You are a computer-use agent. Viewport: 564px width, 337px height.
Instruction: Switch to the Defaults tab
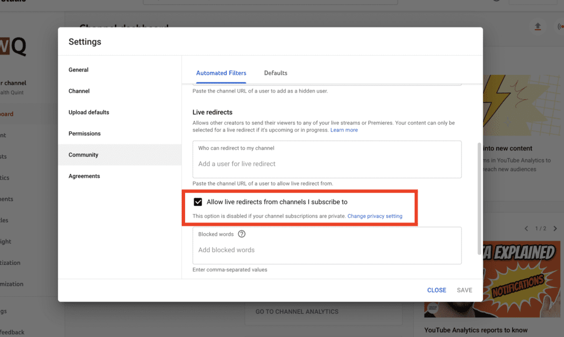tap(275, 73)
